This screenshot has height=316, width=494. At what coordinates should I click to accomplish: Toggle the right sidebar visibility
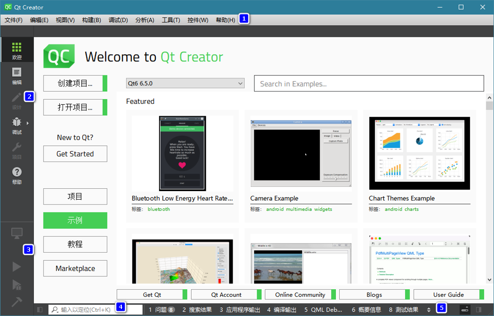(x=479, y=310)
